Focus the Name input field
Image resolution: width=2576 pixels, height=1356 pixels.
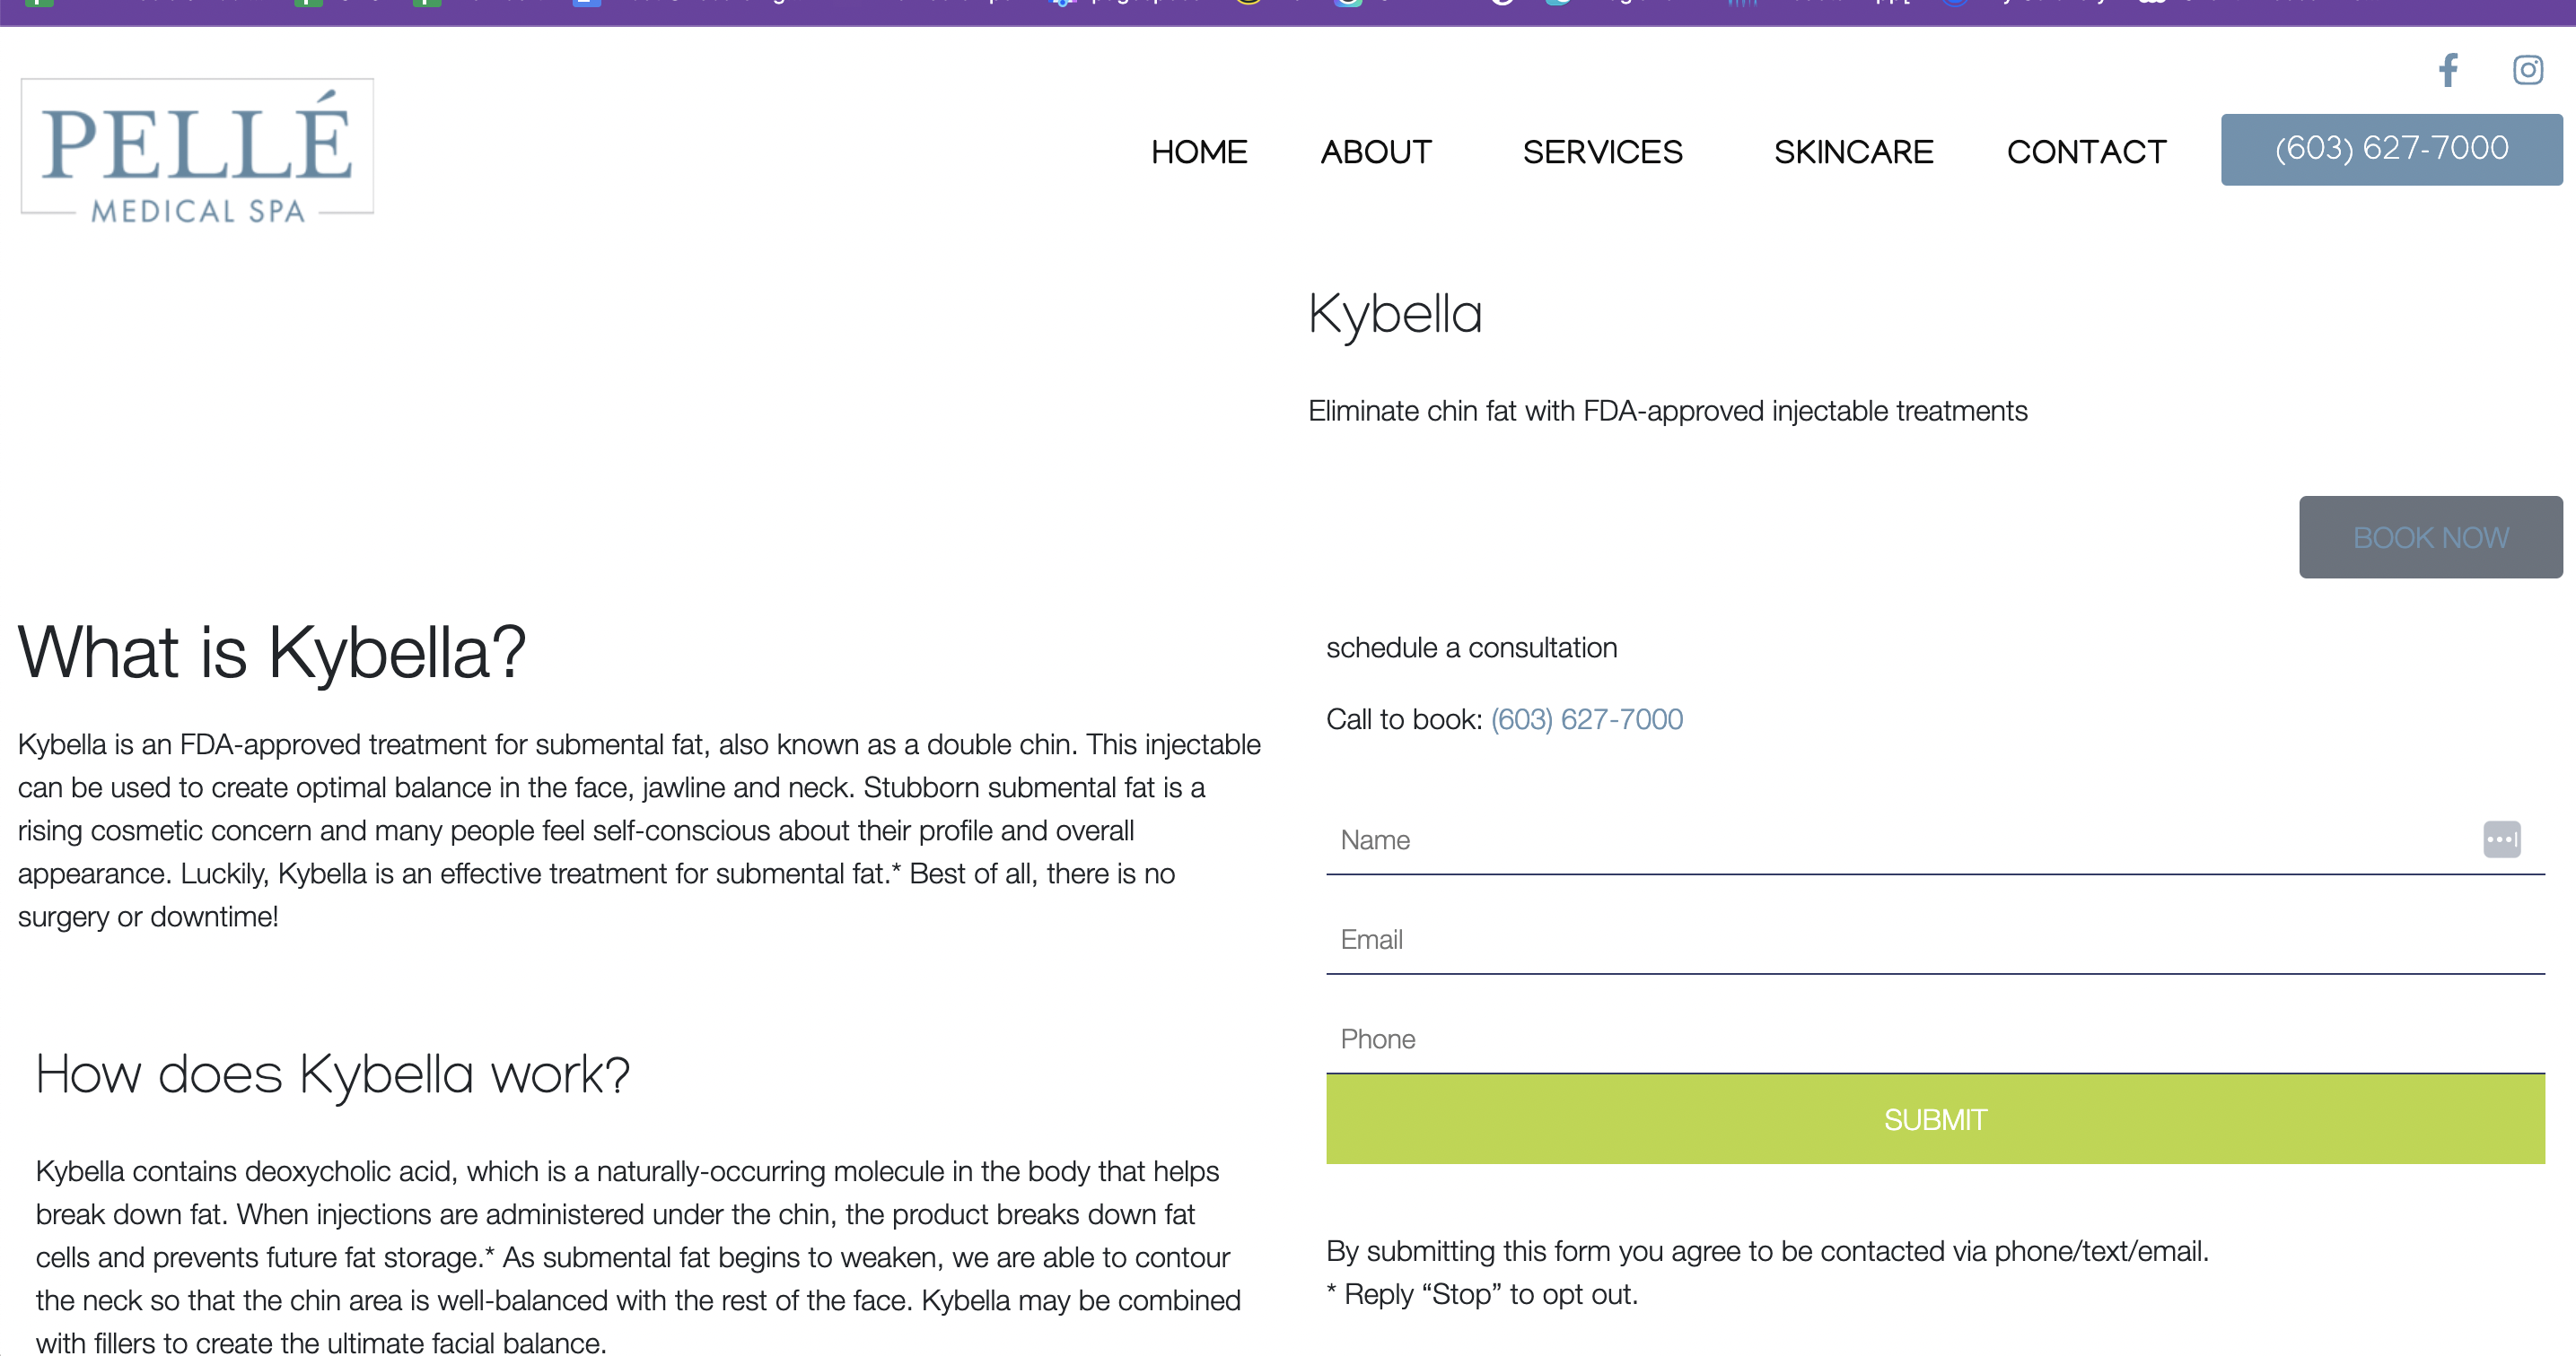point(1934,840)
